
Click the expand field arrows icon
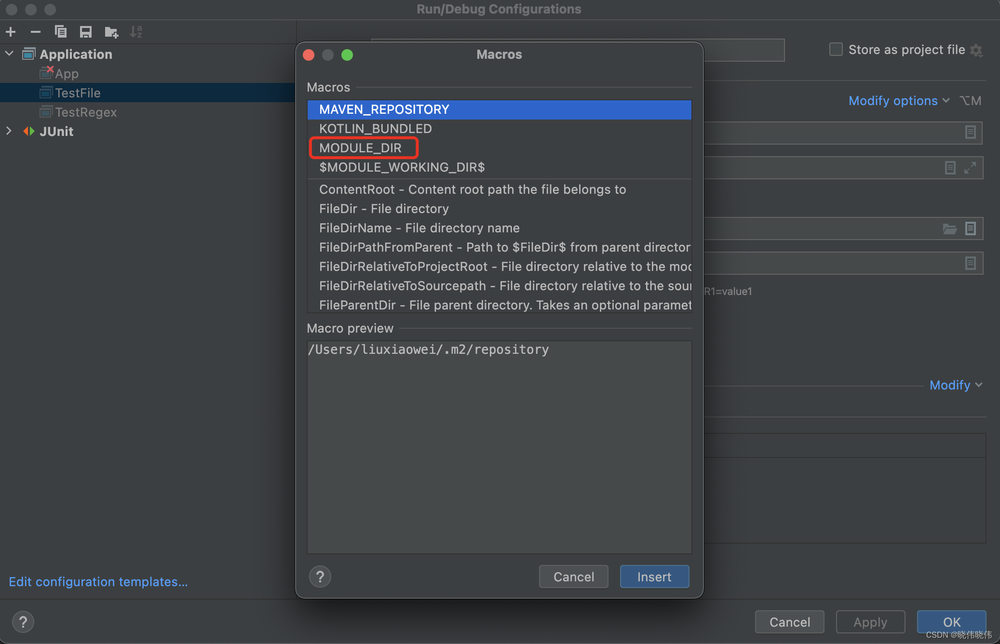pyautogui.click(x=970, y=168)
